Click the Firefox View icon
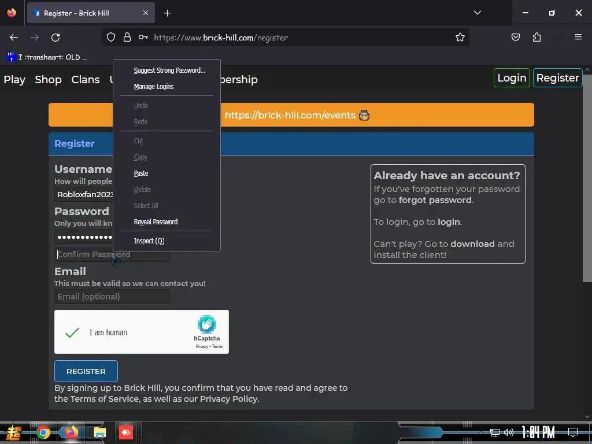 click(12, 13)
